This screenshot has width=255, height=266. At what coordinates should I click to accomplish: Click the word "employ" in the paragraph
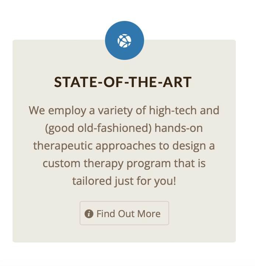67,111
